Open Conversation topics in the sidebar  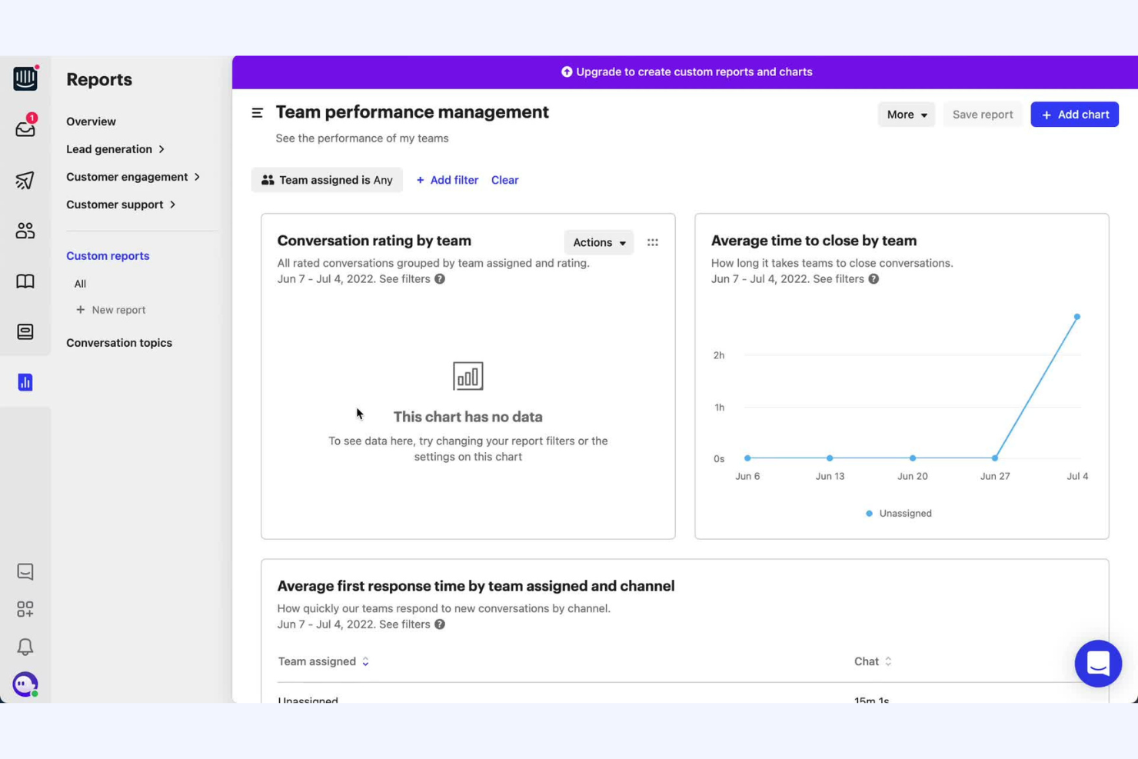119,342
